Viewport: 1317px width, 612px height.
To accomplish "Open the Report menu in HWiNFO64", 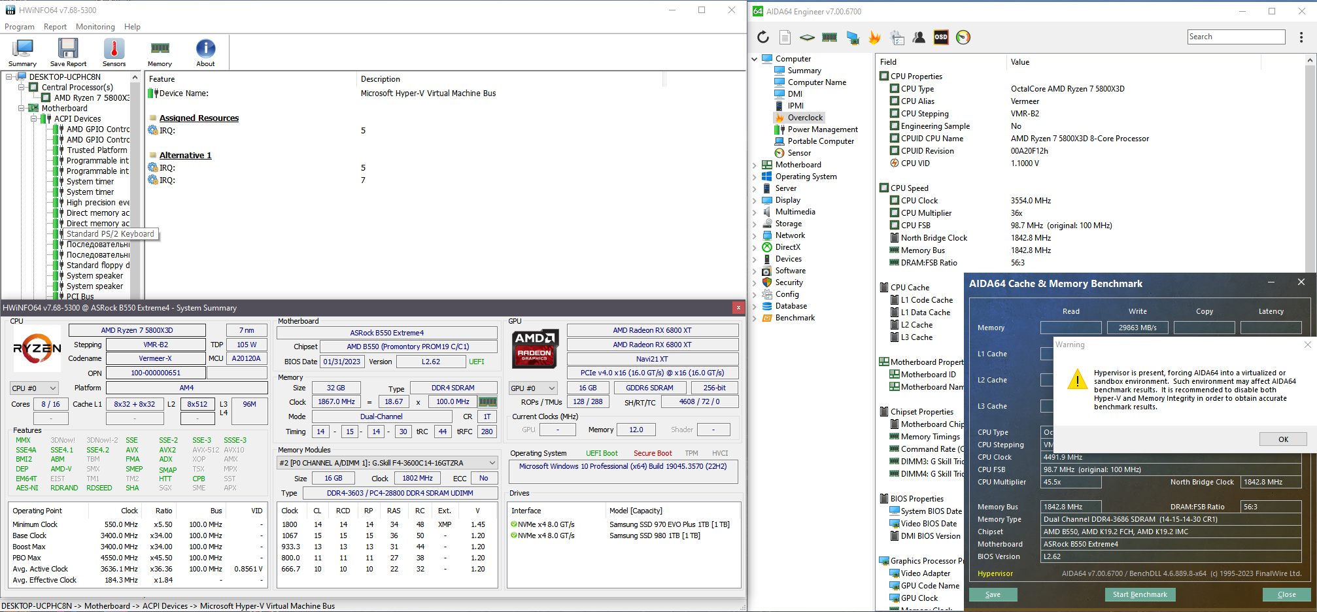I will click(x=55, y=27).
